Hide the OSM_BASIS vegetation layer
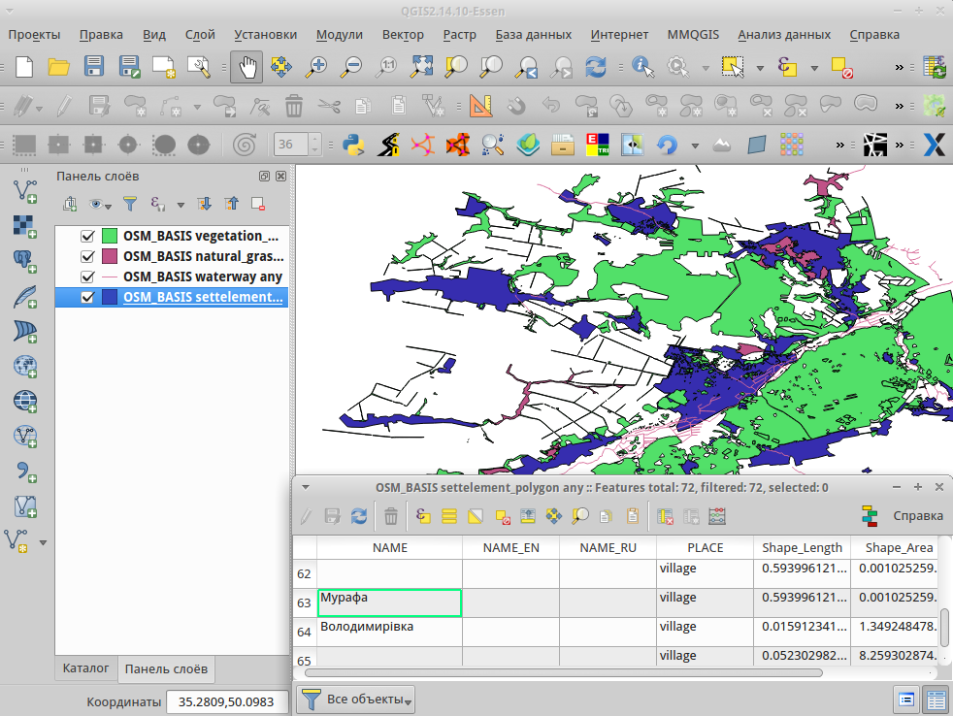The height and width of the screenshot is (716, 953). [86, 235]
